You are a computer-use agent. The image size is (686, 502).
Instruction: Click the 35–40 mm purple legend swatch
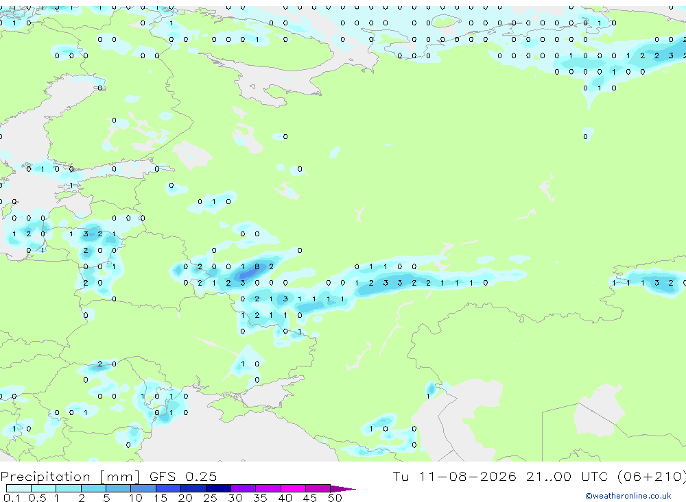268,488
